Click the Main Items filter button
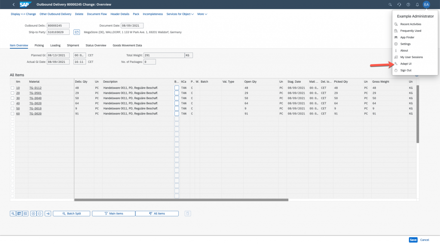 [x=113, y=213]
